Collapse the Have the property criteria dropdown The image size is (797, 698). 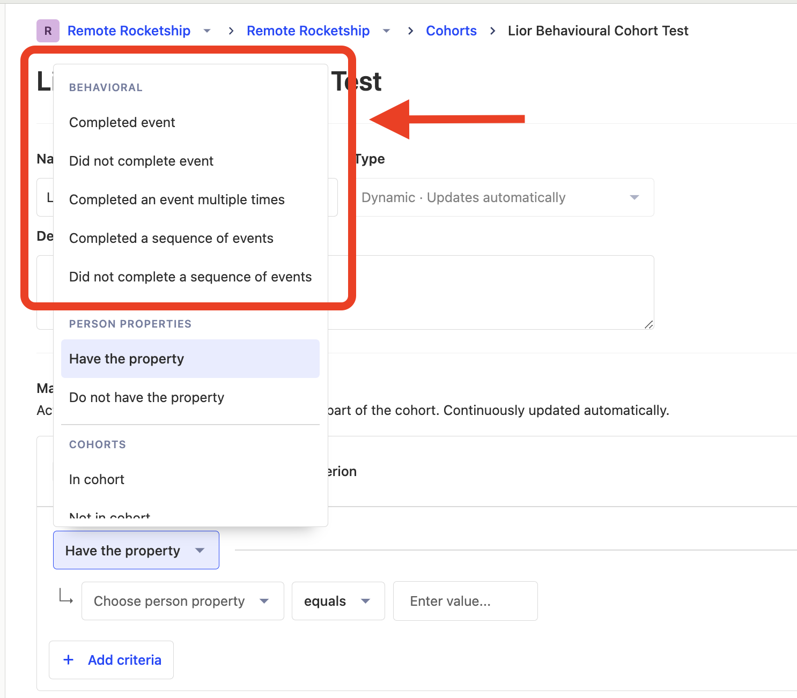(x=136, y=550)
